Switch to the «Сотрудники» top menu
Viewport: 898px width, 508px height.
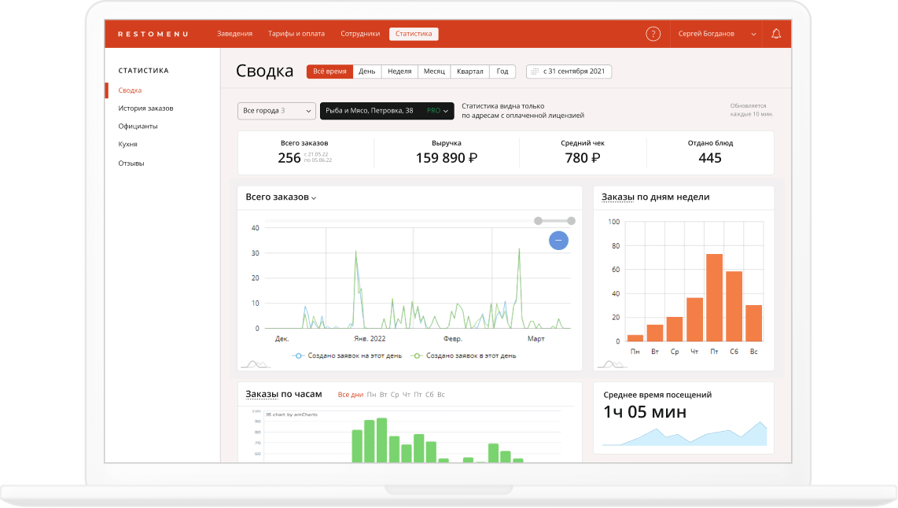click(360, 34)
